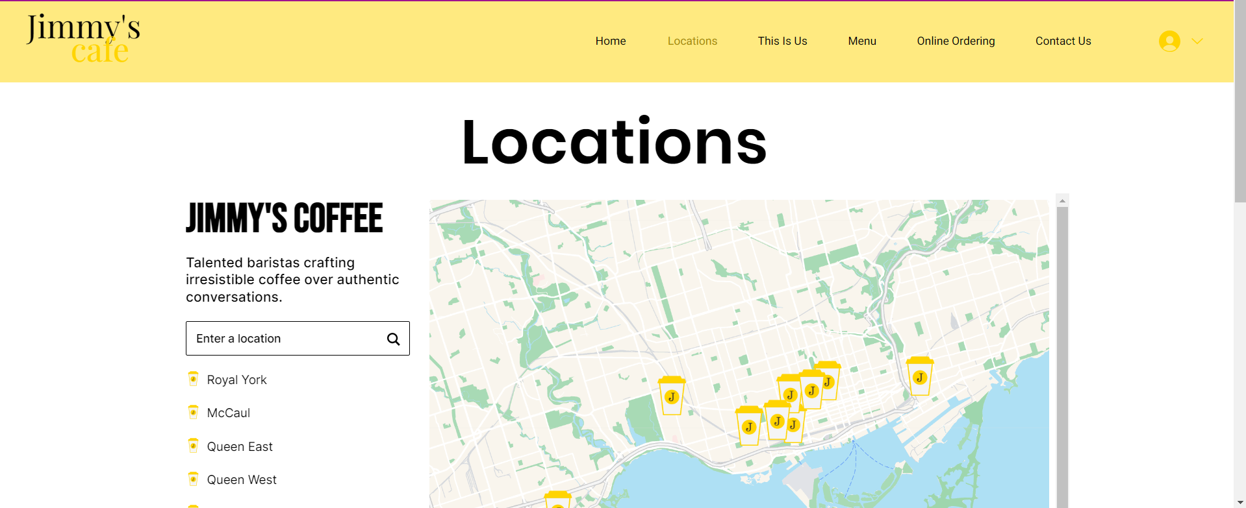Screen dimensions: 1246x508
Task: Click the map panel scrollbar up arrow
Action: [1063, 200]
